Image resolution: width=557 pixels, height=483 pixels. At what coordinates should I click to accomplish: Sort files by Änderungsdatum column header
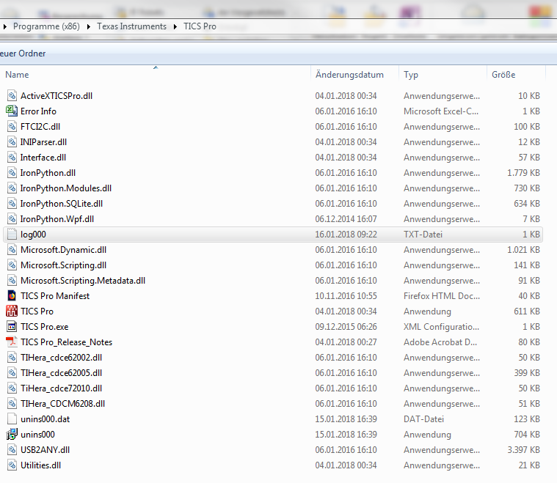(x=349, y=75)
